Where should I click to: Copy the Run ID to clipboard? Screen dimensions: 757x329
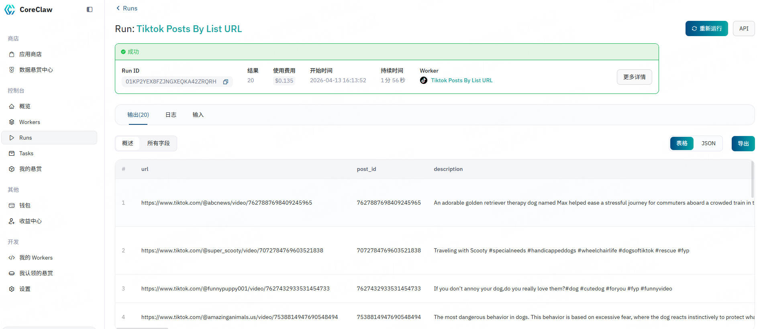pyautogui.click(x=226, y=82)
